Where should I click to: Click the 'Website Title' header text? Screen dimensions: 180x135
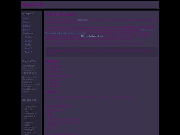(33, 5)
